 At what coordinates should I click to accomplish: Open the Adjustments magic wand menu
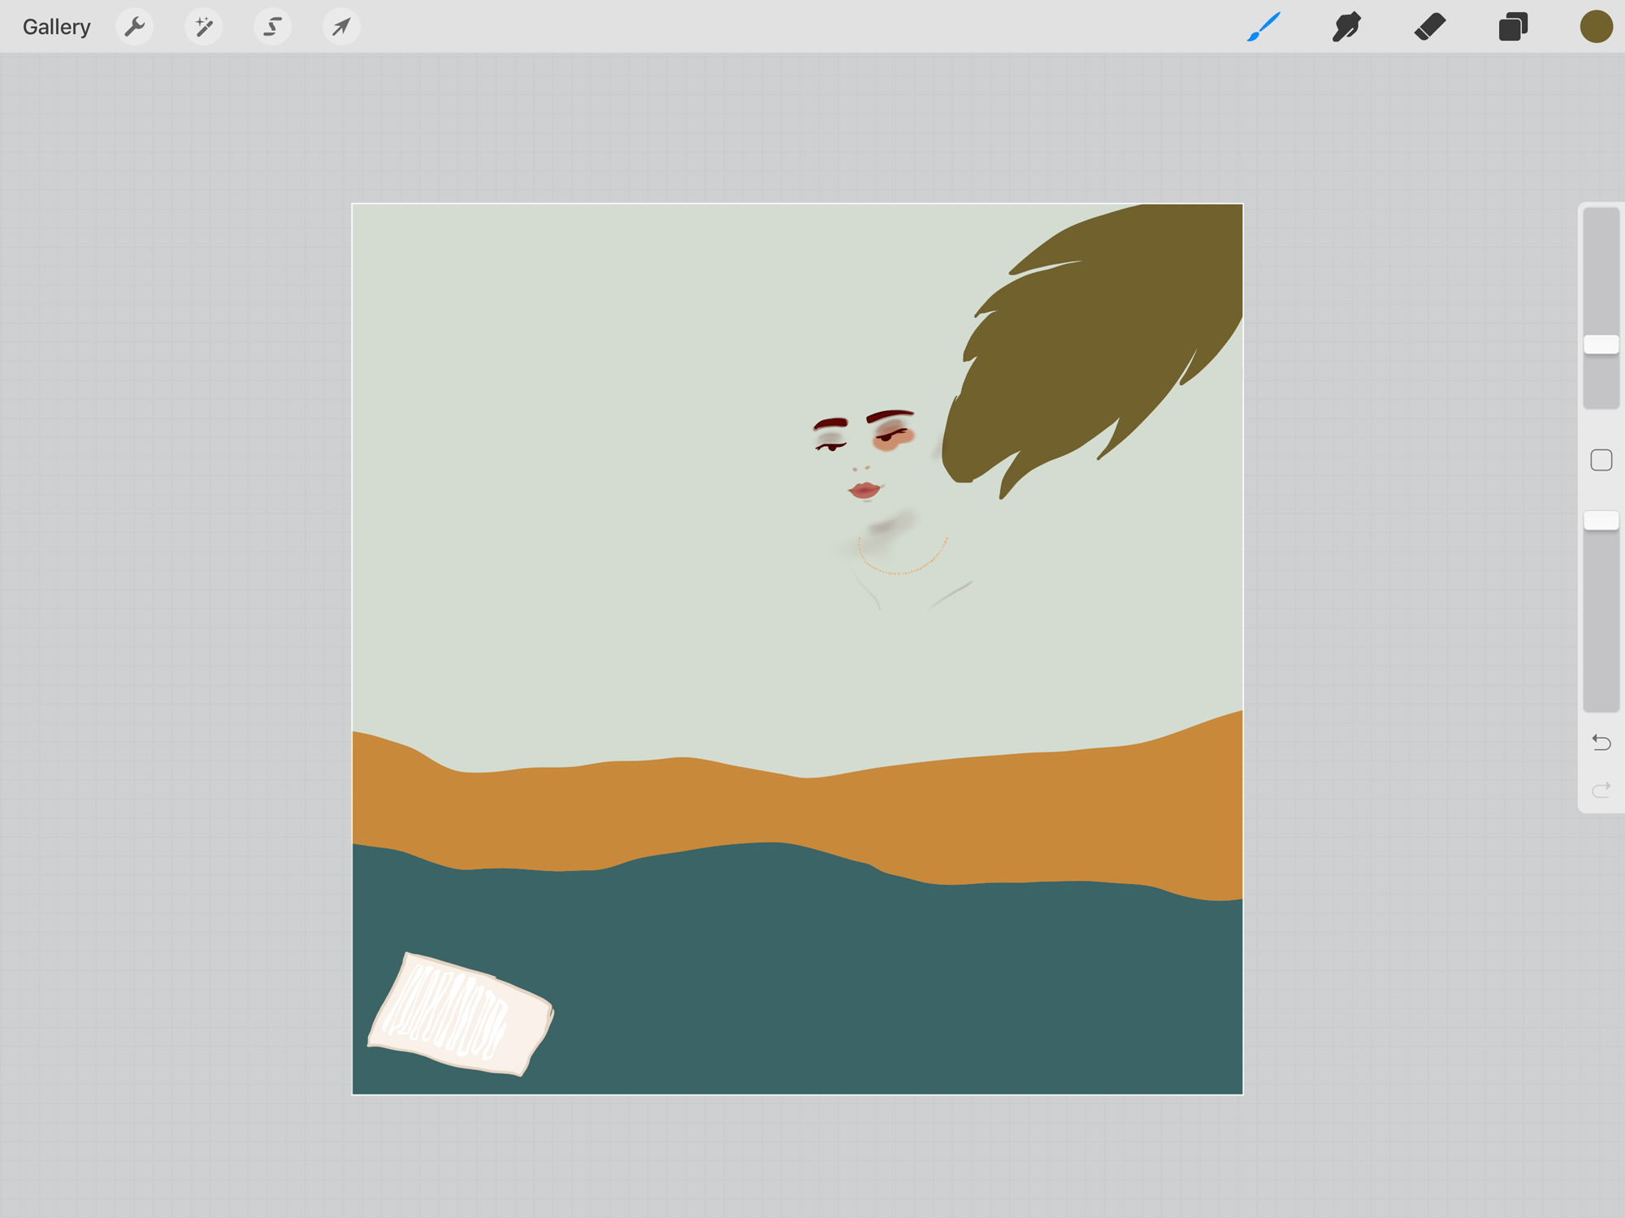point(204,27)
